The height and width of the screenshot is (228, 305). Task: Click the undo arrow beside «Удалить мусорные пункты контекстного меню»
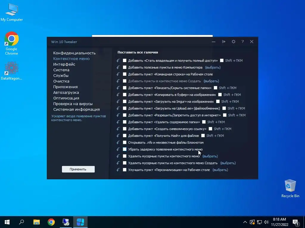pyautogui.click(x=118, y=156)
